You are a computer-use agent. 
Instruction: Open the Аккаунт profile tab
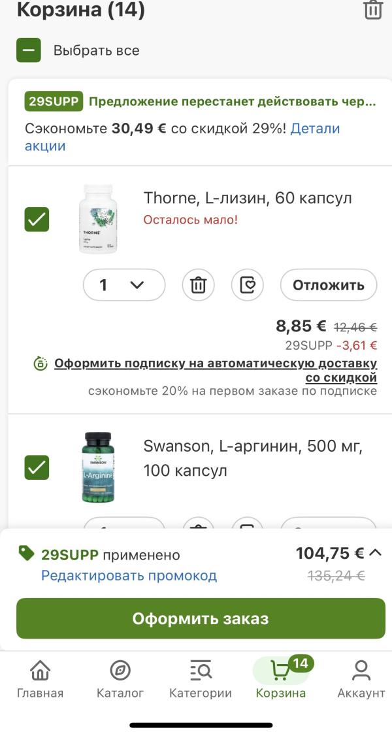point(361,678)
